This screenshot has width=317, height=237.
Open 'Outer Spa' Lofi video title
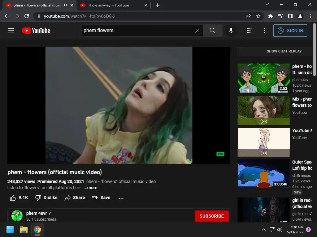(x=302, y=165)
